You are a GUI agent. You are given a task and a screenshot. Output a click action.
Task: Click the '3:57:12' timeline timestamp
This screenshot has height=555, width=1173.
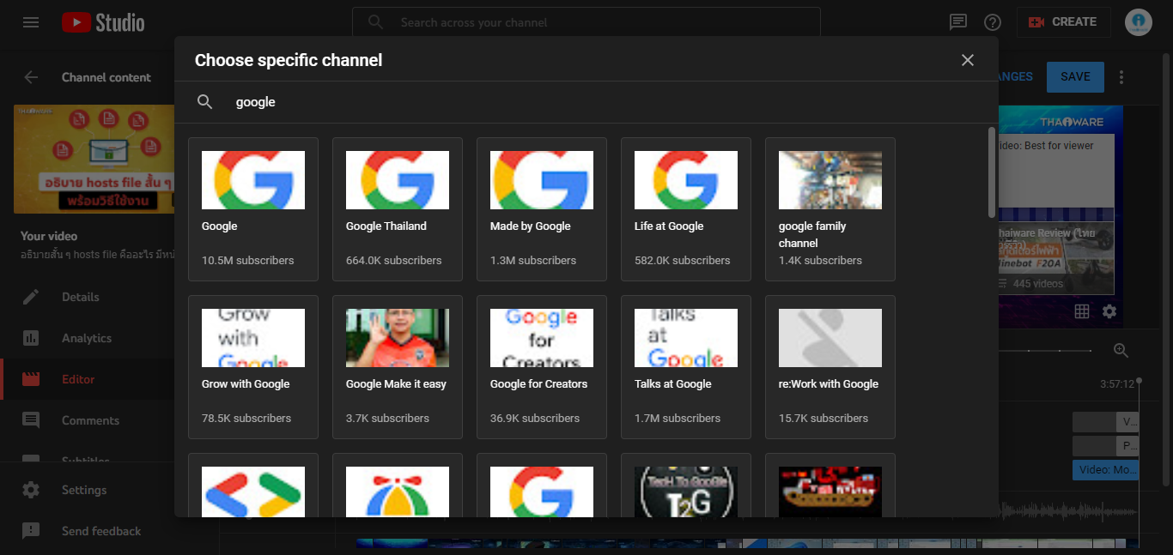(x=1117, y=383)
